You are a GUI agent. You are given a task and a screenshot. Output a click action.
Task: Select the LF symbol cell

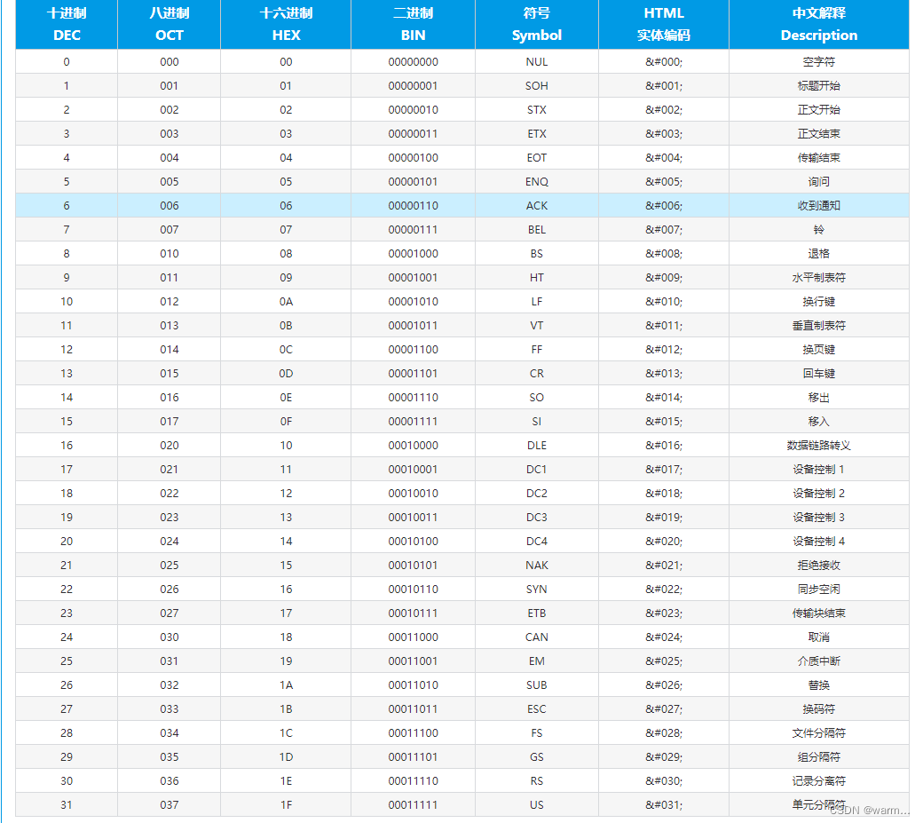click(537, 302)
